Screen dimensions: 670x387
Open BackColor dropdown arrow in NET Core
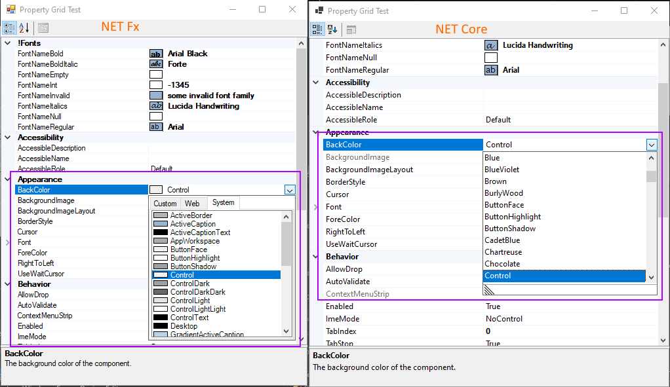651,145
